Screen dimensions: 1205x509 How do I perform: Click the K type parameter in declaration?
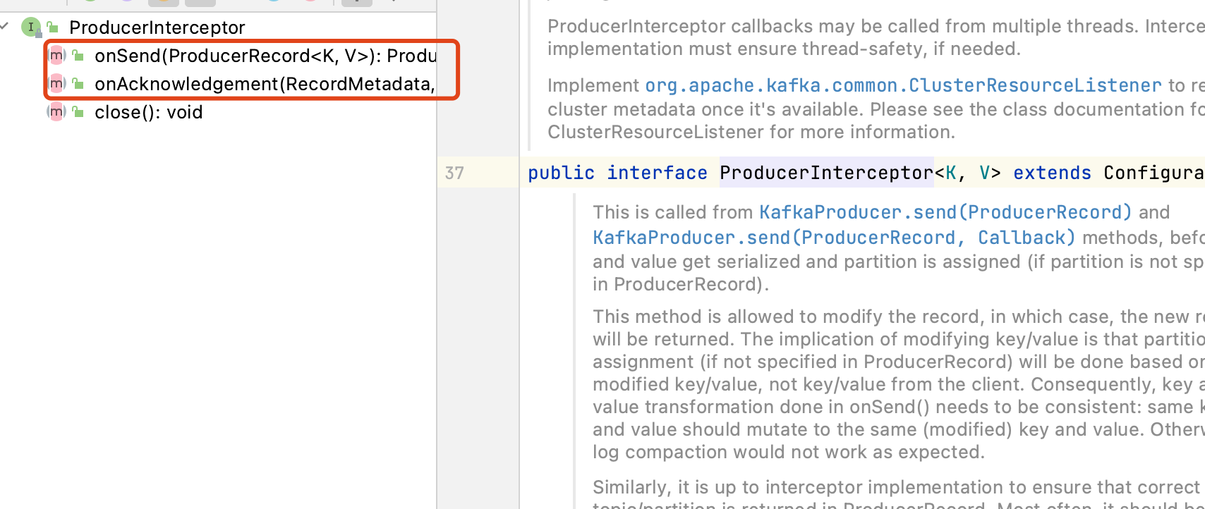coord(951,173)
